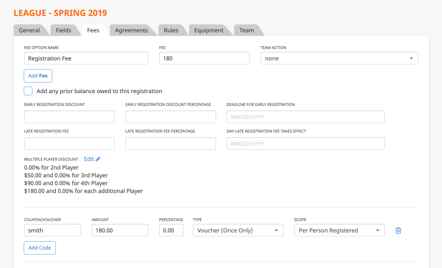Select the Deadline for Early Registration date field

pyautogui.click(x=306, y=117)
